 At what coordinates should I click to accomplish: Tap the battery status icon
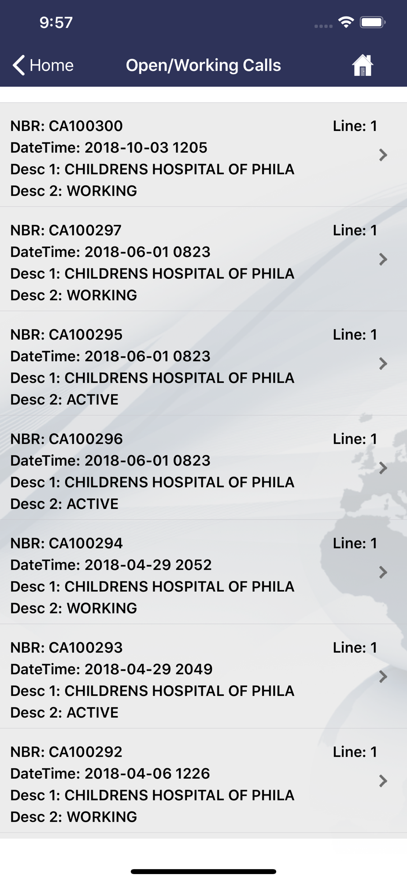pyautogui.click(x=373, y=22)
